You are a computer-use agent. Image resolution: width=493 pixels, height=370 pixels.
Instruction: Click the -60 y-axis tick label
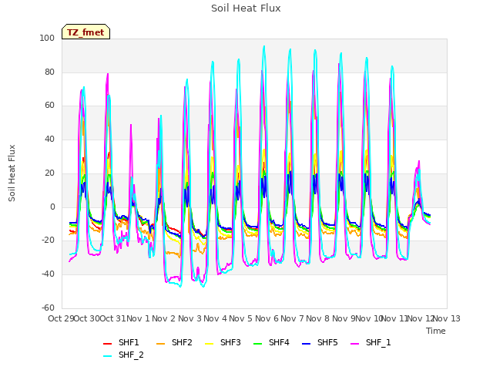(48, 308)
